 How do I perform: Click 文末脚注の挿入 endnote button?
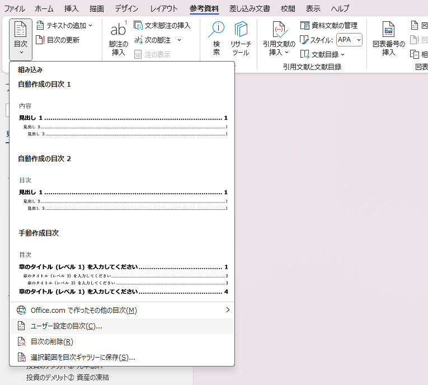162,25
